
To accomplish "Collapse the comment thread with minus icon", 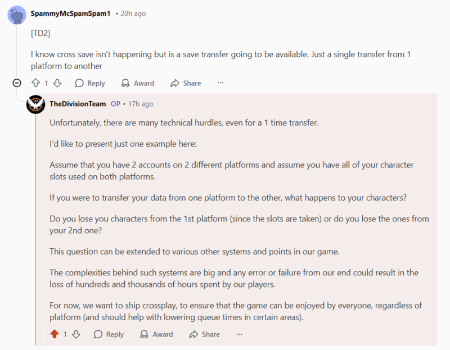I will coord(17,83).
